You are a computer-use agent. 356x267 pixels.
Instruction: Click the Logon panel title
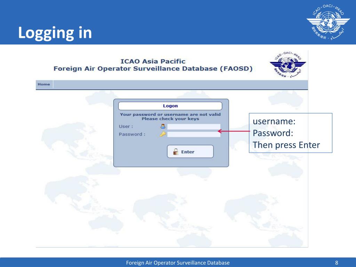170,106
